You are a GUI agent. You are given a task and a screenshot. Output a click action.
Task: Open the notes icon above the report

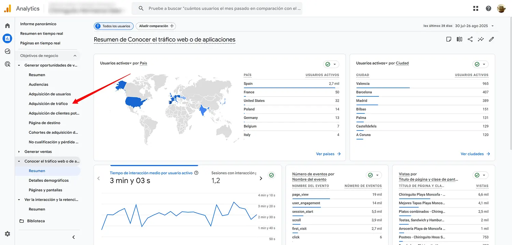pos(449,39)
